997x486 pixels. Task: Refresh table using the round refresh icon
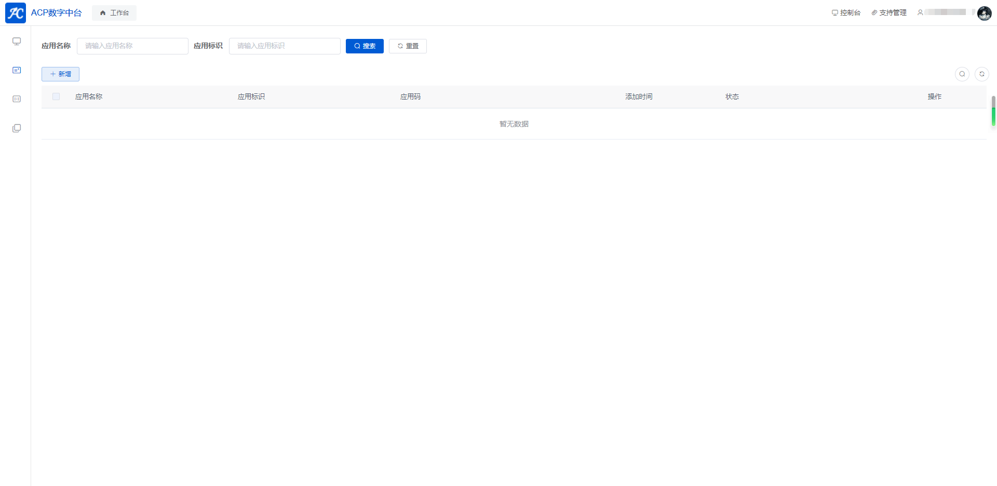coord(981,74)
